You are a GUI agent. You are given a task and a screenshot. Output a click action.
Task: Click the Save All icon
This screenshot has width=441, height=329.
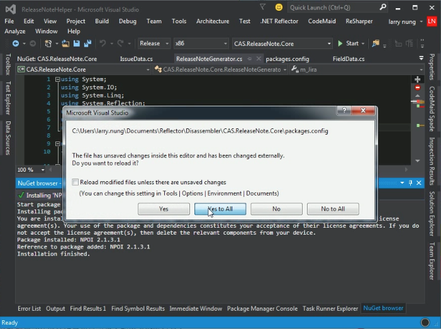pyautogui.click(x=87, y=43)
